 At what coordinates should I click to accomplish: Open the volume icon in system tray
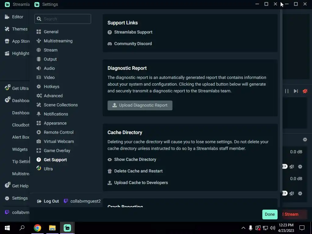click(273, 228)
